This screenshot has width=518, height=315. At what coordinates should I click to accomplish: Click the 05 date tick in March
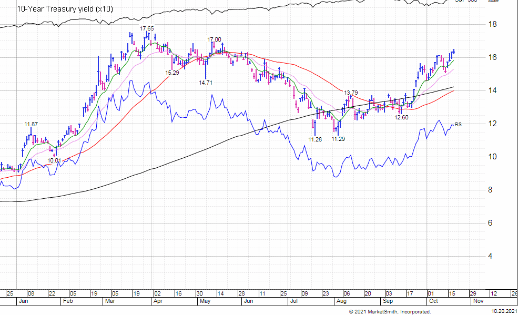115,293
